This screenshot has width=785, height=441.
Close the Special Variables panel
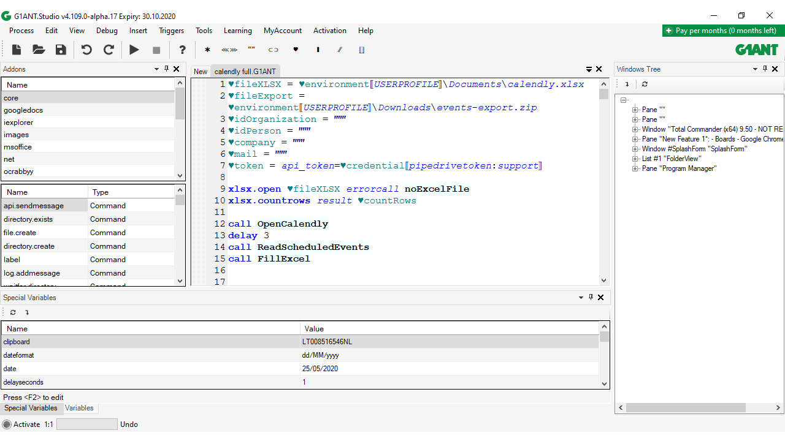(601, 297)
